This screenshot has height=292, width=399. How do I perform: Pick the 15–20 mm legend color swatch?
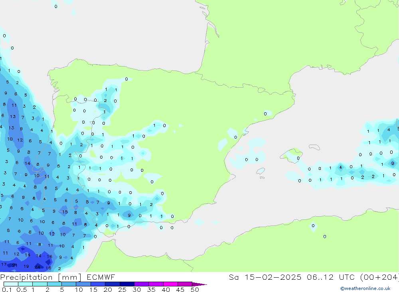click(98, 284)
